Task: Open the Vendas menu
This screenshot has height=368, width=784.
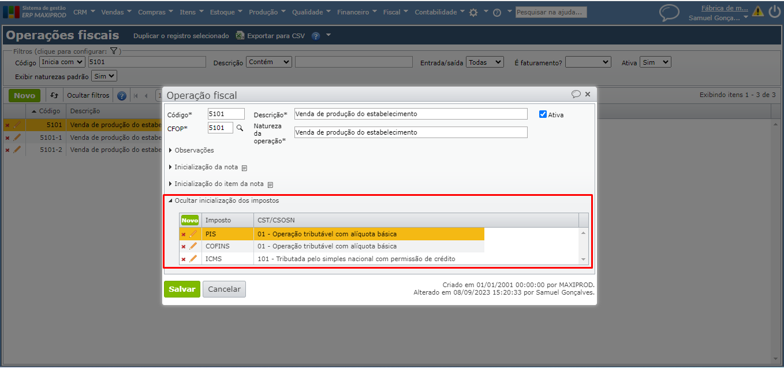Action: [x=116, y=12]
